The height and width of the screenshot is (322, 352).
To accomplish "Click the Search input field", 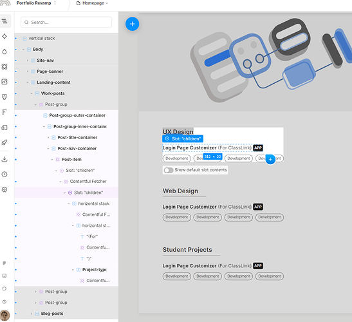I will click(66, 23).
